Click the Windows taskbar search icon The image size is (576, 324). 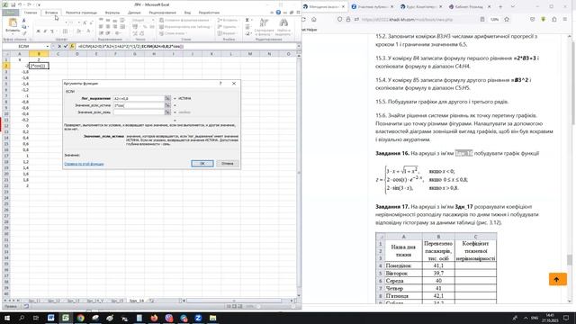(22, 318)
